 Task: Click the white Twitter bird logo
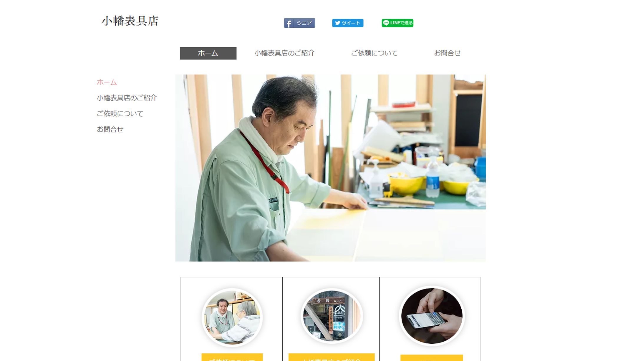337,23
